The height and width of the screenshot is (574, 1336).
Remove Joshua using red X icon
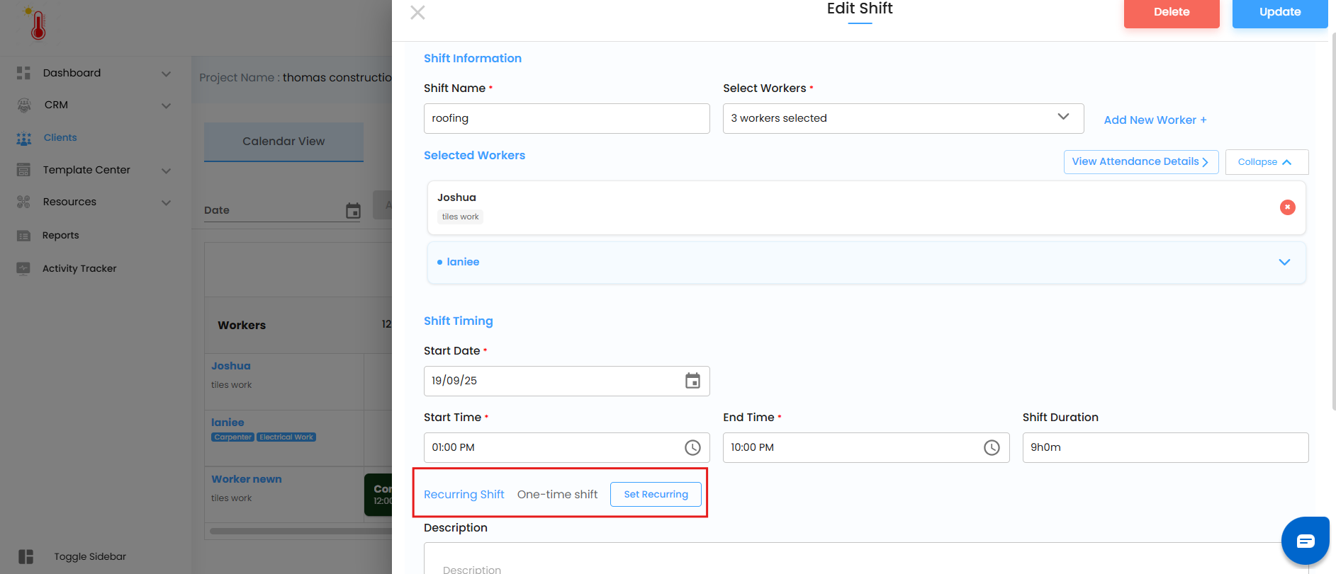pyautogui.click(x=1287, y=207)
